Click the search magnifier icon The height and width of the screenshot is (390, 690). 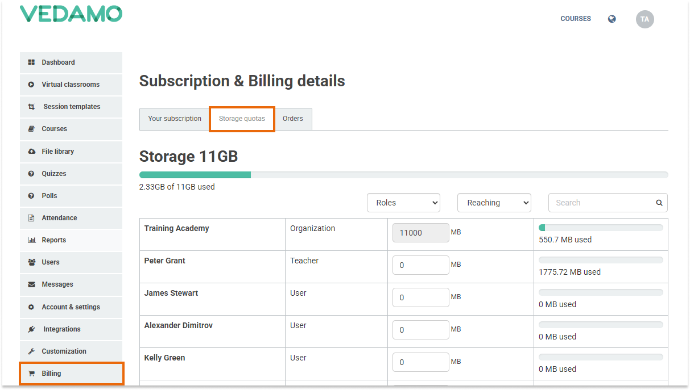pyautogui.click(x=659, y=203)
